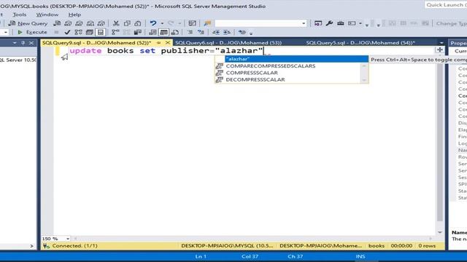The height and width of the screenshot is (262, 467).
Task: Open the Properties Window wrench icon
Action: point(329,23)
